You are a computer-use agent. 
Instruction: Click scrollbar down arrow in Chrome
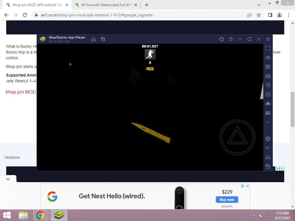tap(292, 207)
